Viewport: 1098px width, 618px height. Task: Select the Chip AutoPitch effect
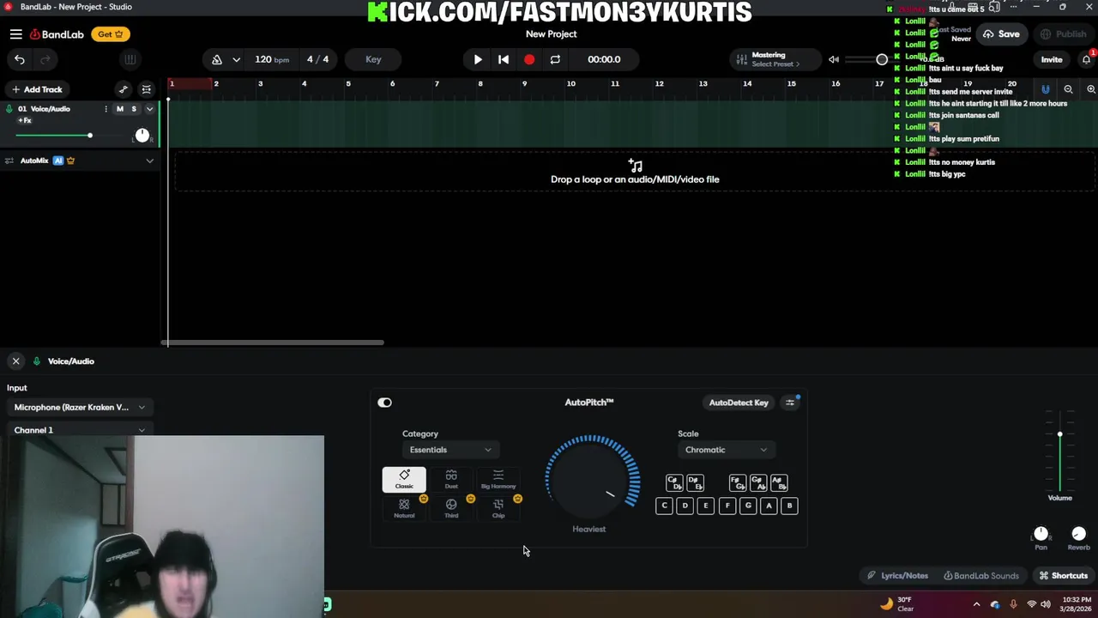click(x=498, y=508)
